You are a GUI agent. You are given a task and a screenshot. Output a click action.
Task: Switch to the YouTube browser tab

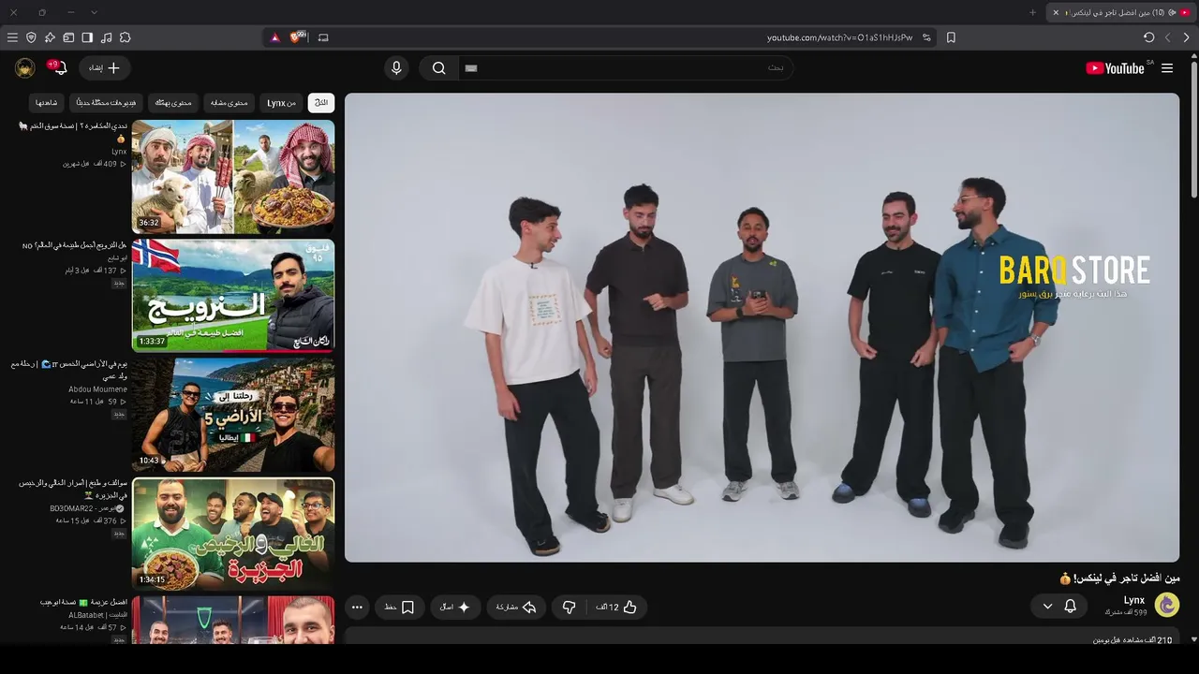pos(1119,12)
